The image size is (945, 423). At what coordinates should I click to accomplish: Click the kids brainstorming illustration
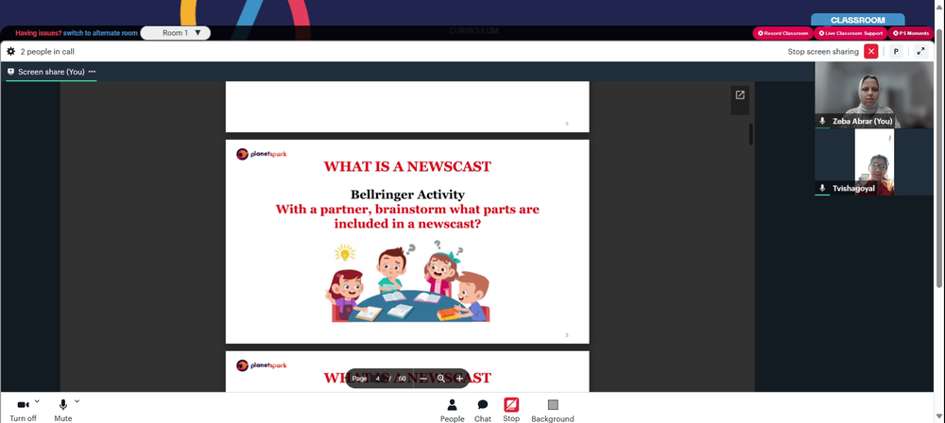(x=408, y=281)
